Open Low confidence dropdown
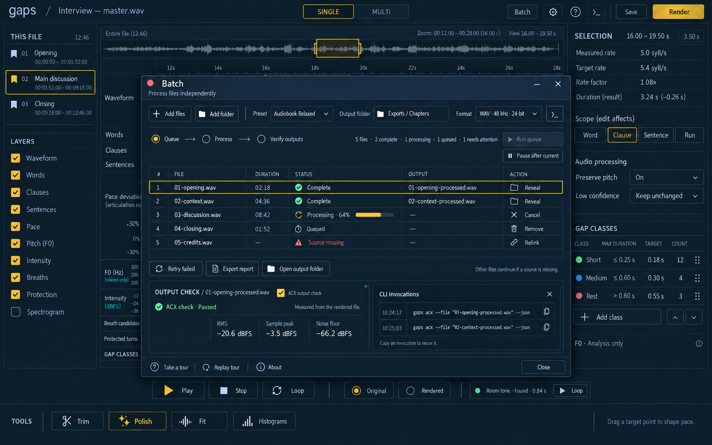712x445 pixels. point(666,196)
